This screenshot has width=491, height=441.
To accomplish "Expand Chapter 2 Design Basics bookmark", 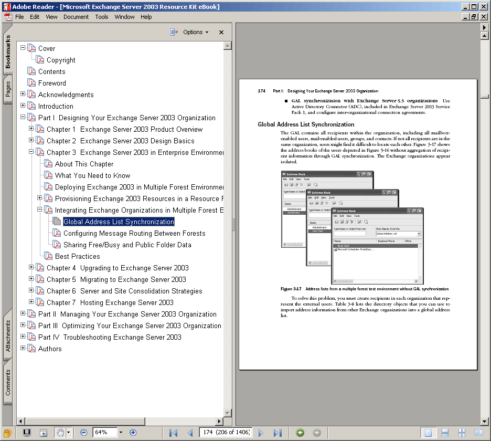I will click(x=31, y=140).
